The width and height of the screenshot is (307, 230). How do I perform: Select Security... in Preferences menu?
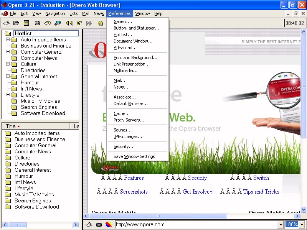(138, 146)
